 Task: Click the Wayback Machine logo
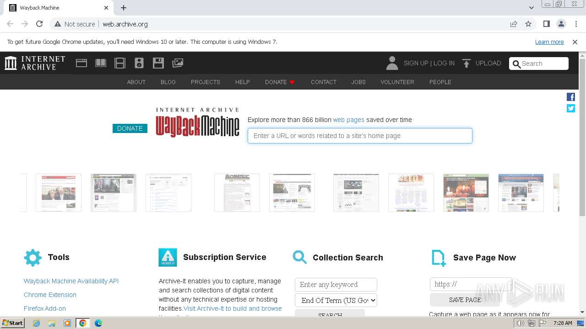[x=198, y=122]
